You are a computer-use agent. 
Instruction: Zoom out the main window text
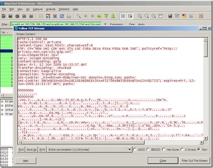(147, 16)
